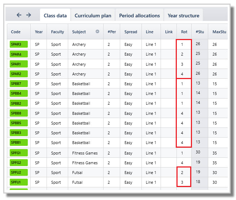Click the SPBB7 class code badge
The height and width of the screenshot is (200, 236).
19,84
